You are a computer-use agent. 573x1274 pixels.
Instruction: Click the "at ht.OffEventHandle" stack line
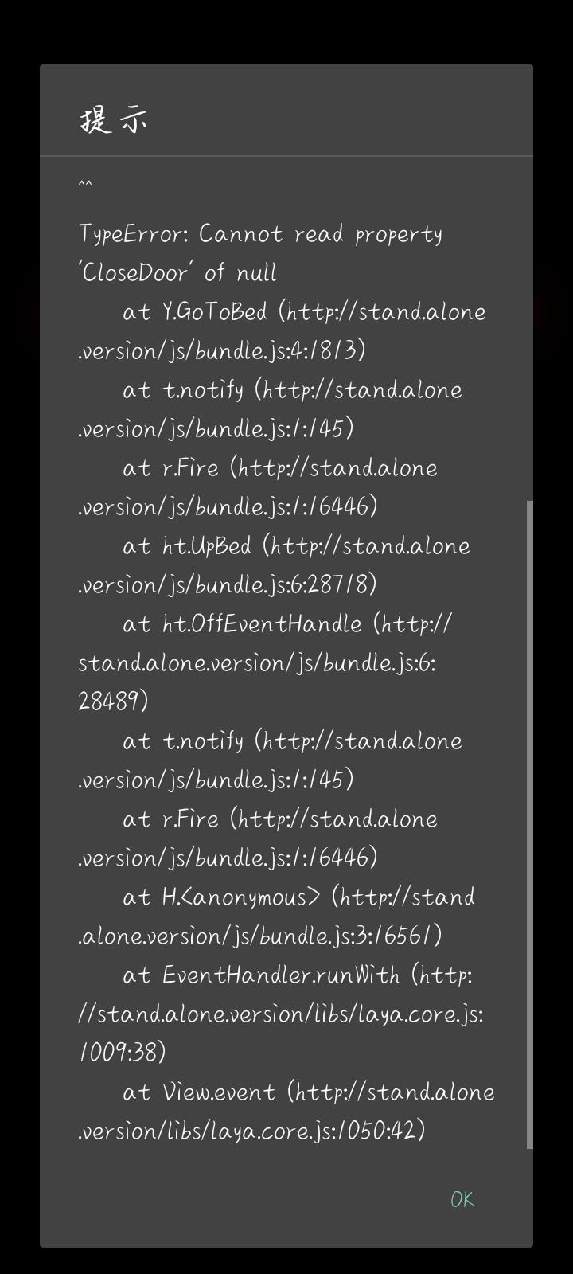(x=286, y=623)
